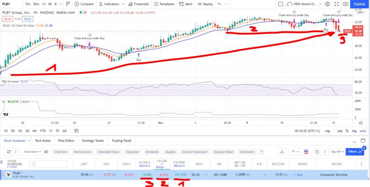Viewport: 370px width, 187px height.
Task: Select the YTD date range
Action: click(43, 131)
